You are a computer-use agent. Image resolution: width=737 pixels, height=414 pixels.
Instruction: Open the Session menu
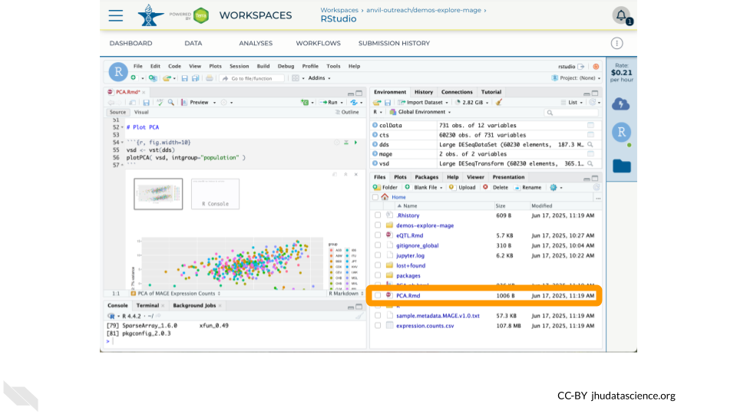(240, 66)
